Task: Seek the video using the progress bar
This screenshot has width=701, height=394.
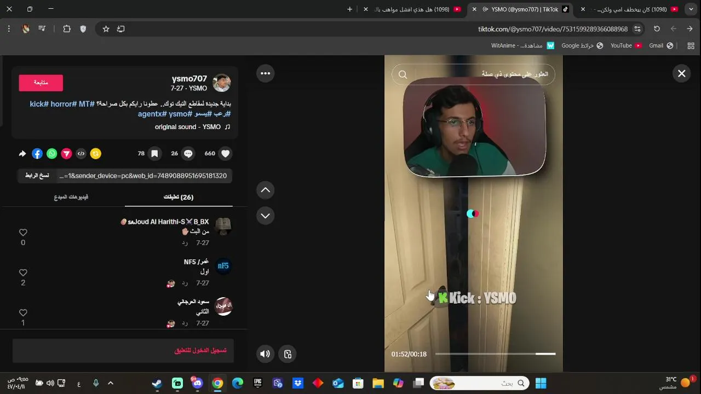Action: pyautogui.click(x=495, y=354)
